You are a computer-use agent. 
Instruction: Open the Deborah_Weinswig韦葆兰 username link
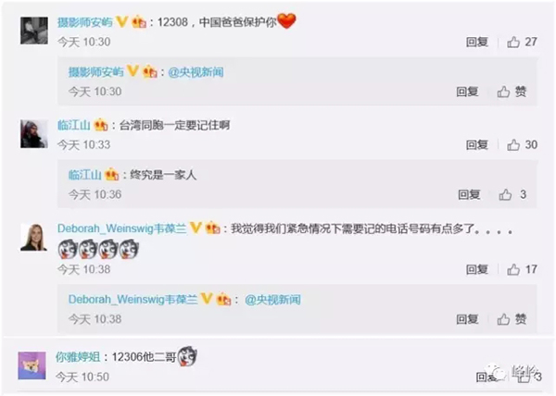tap(122, 229)
